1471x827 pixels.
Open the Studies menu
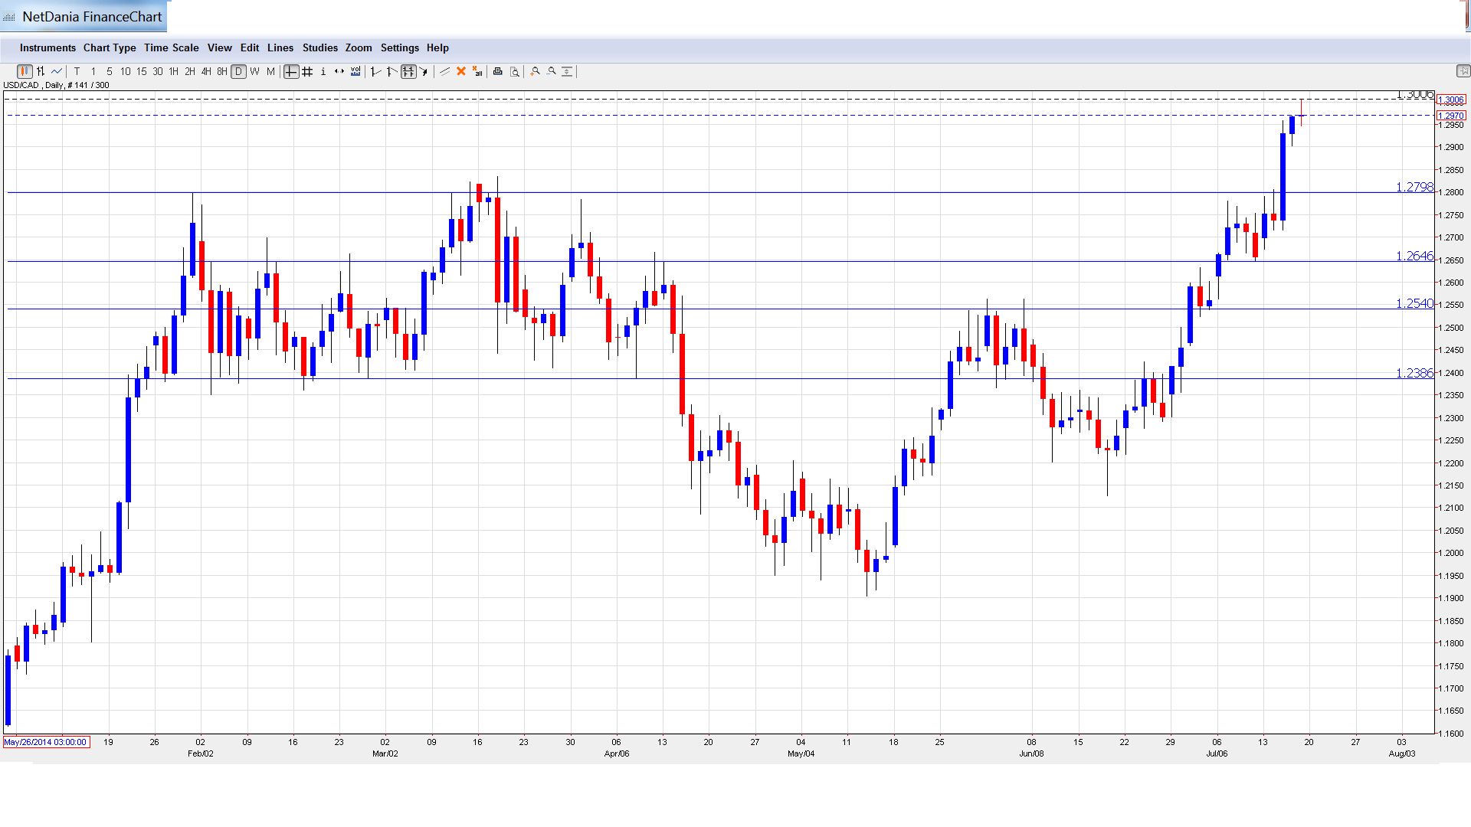[x=319, y=47]
